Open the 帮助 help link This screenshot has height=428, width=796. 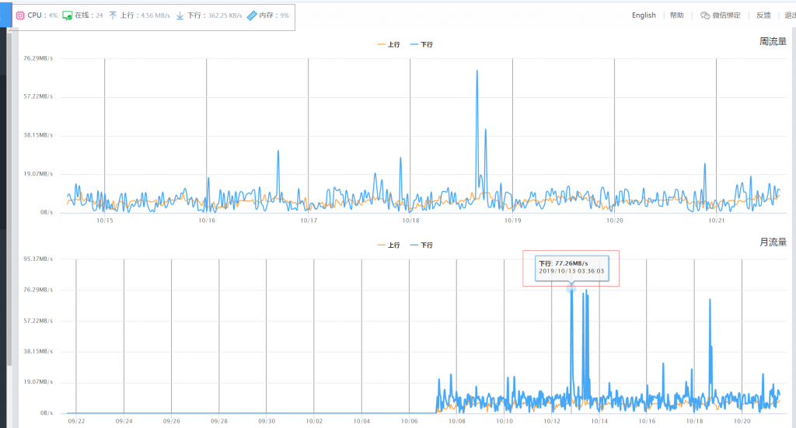click(x=677, y=16)
